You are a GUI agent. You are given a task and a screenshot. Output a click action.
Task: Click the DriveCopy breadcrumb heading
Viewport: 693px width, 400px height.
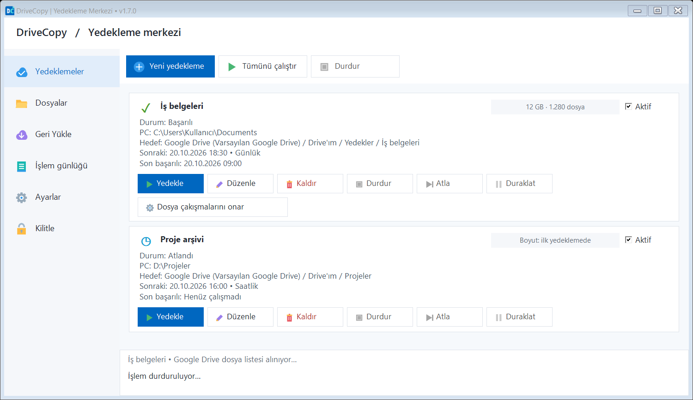(x=42, y=33)
